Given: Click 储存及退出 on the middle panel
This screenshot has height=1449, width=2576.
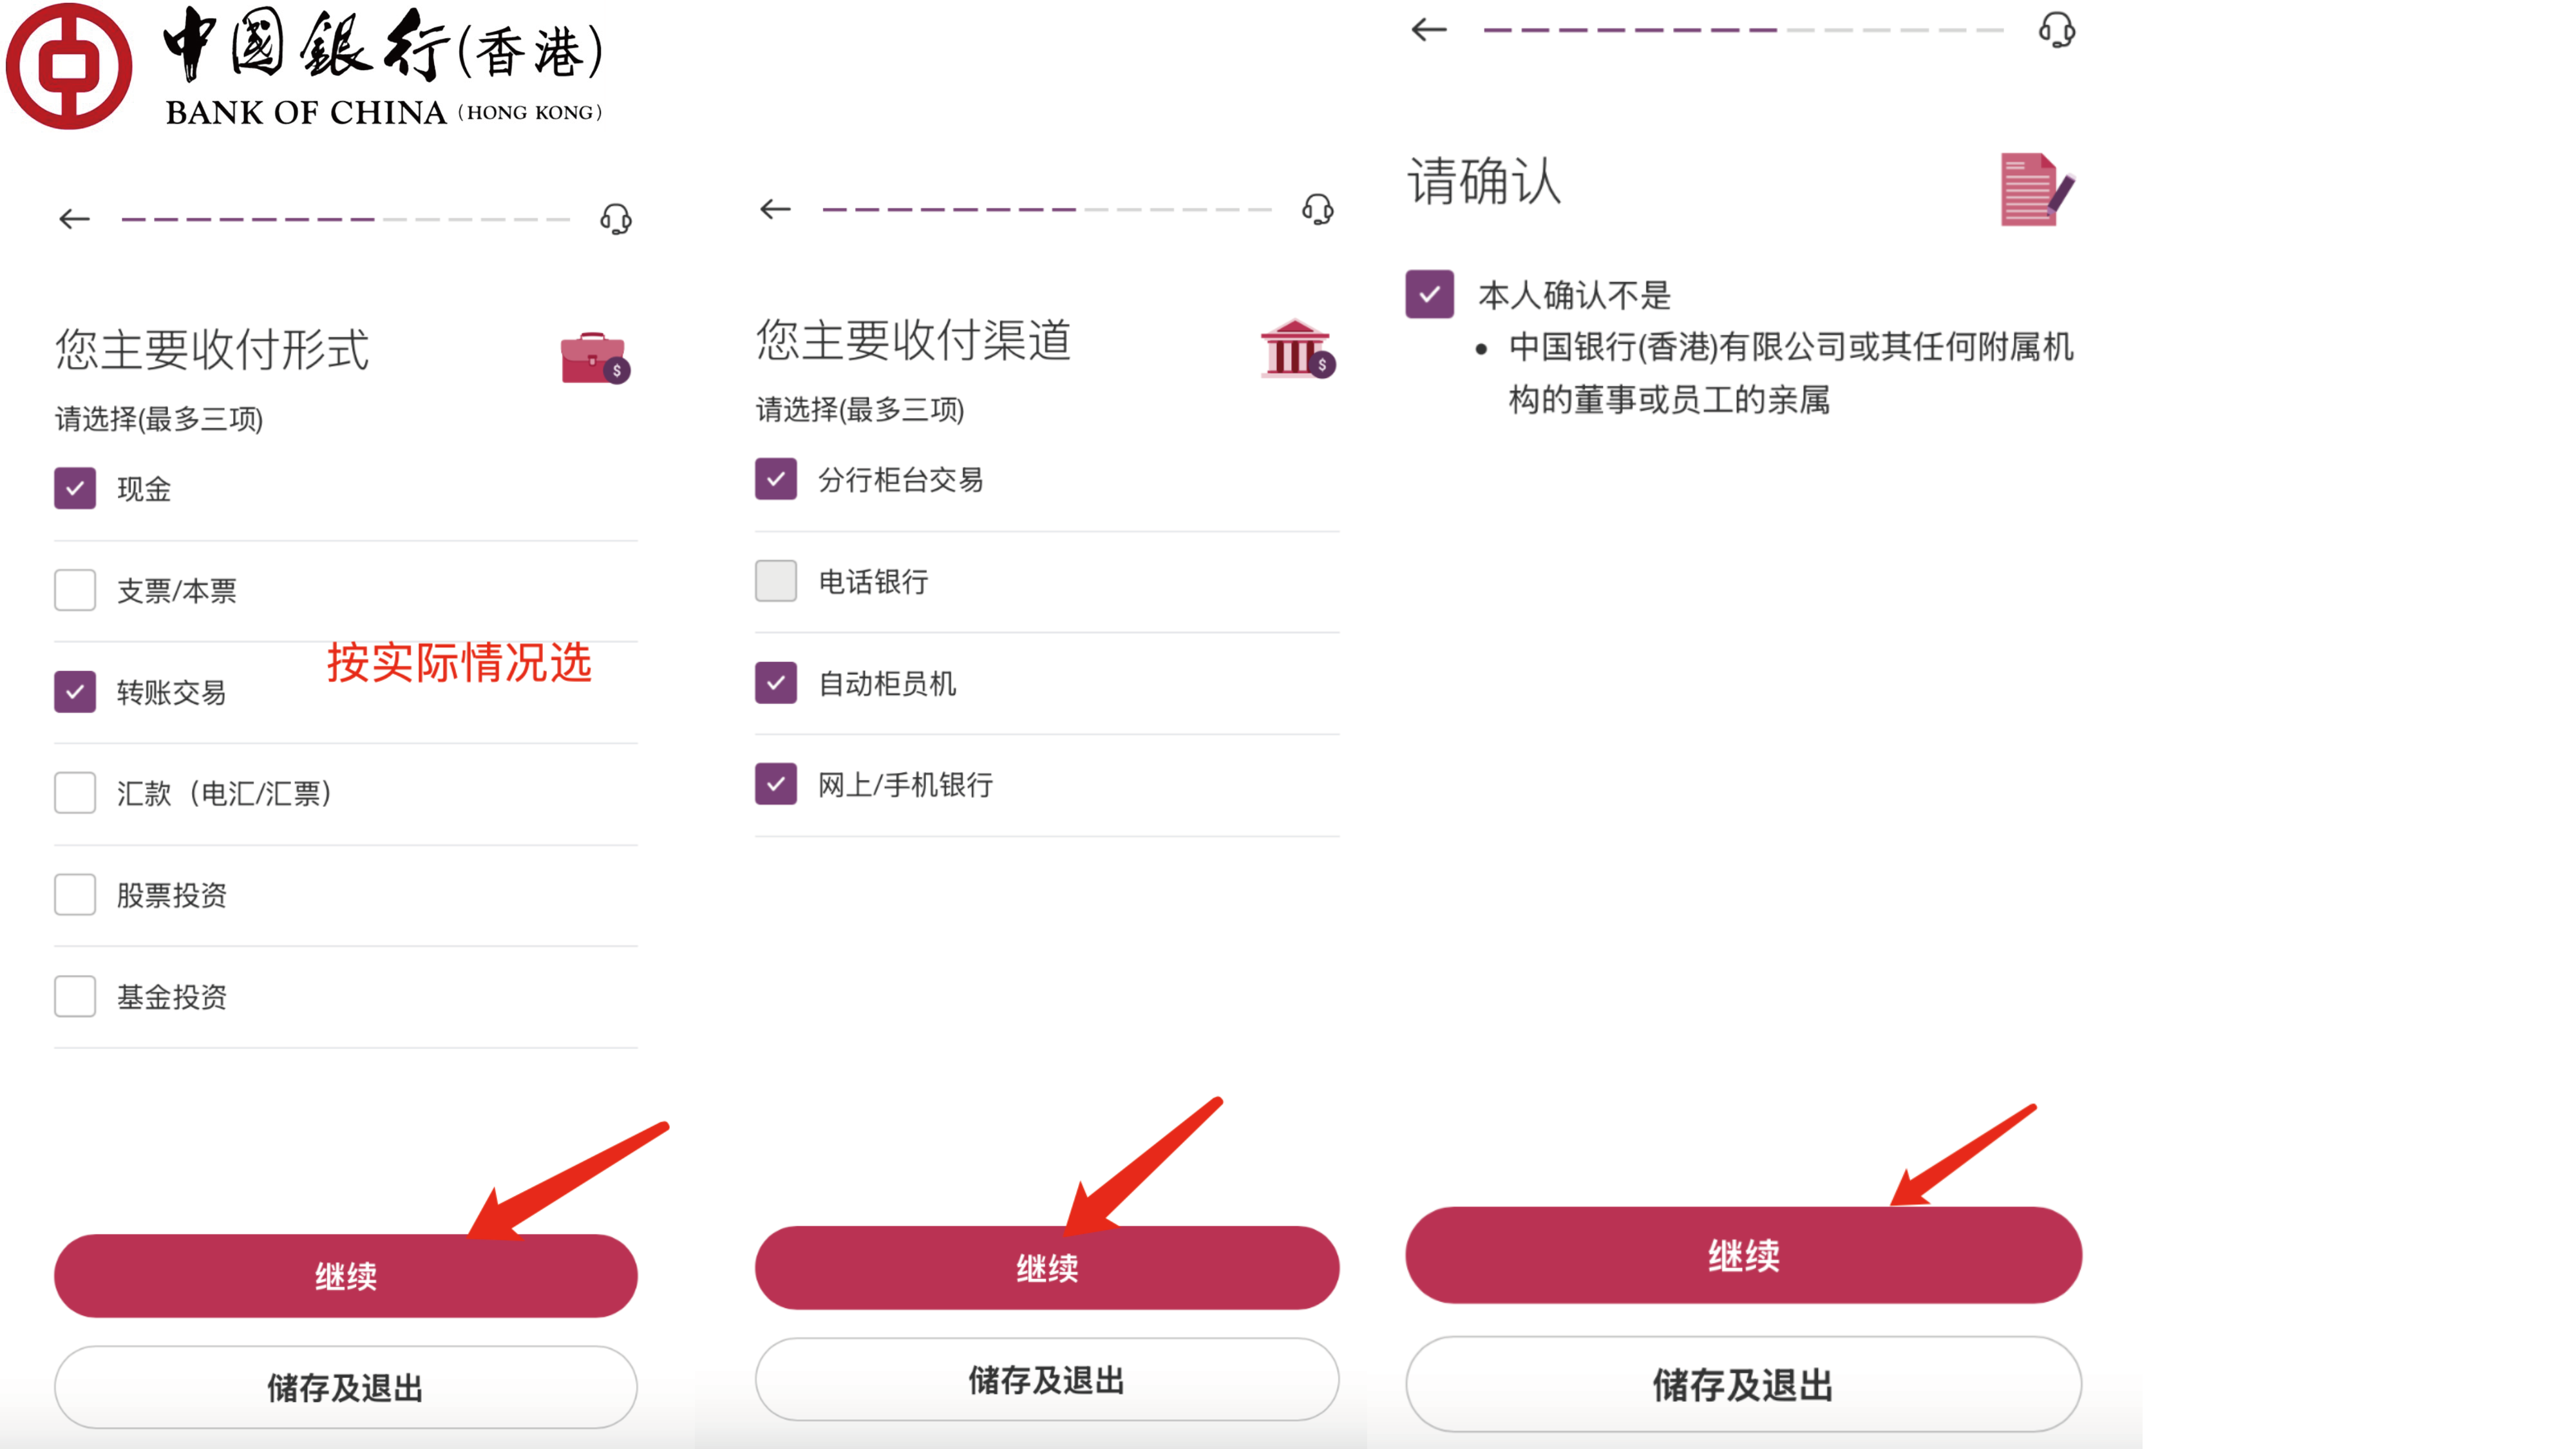Looking at the screenshot, I should coord(1046,1382).
